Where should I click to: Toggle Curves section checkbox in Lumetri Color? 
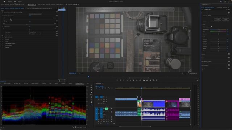point(229,58)
